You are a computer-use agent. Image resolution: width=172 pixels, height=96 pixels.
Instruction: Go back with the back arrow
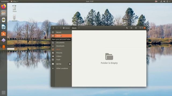point(53,28)
